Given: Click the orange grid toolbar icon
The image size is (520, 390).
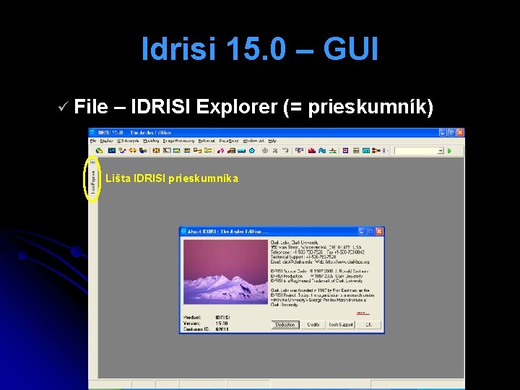Looking at the screenshot, I should pos(156,150).
